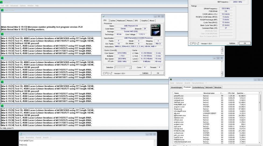Viewport: 263px width, 146px height.
Task: Switch to the SPD tab in CPU-Z
Action: coord(136,21)
